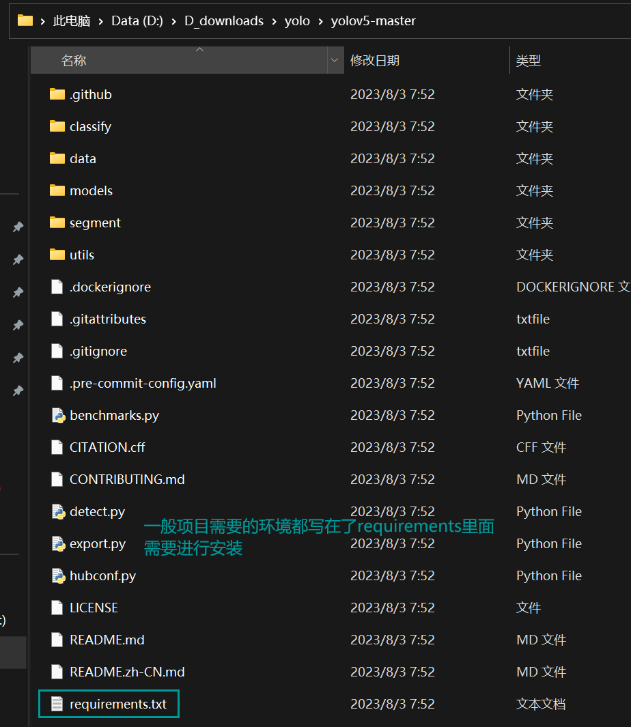This screenshot has height=727, width=631.
Task: Click the CITATION.cff file icon
Action: (x=57, y=447)
